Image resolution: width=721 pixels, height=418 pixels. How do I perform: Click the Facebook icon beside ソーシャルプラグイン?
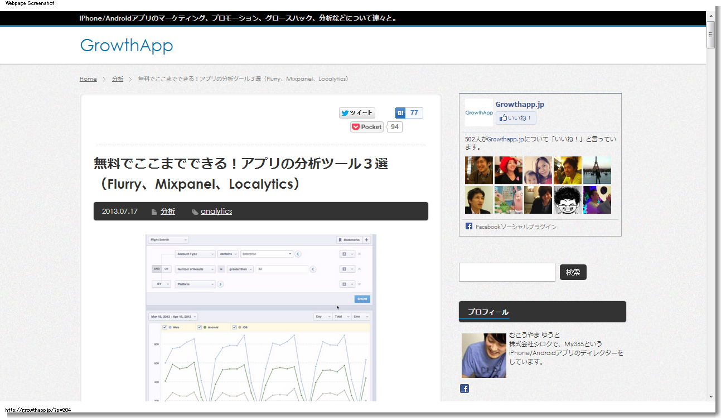click(x=469, y=227)
